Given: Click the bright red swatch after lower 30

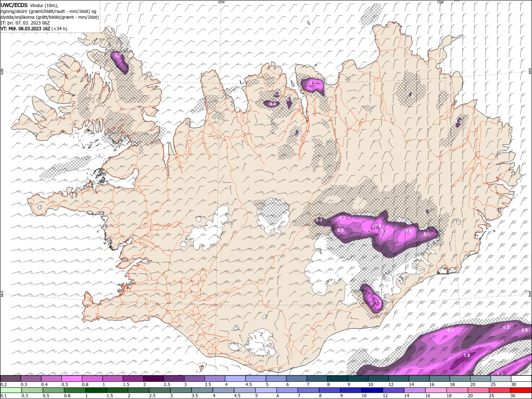Looking at the screenshot, I should click(x=520, y=390).
